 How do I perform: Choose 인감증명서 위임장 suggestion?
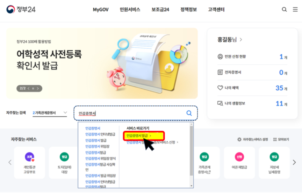tap(97, 146)
